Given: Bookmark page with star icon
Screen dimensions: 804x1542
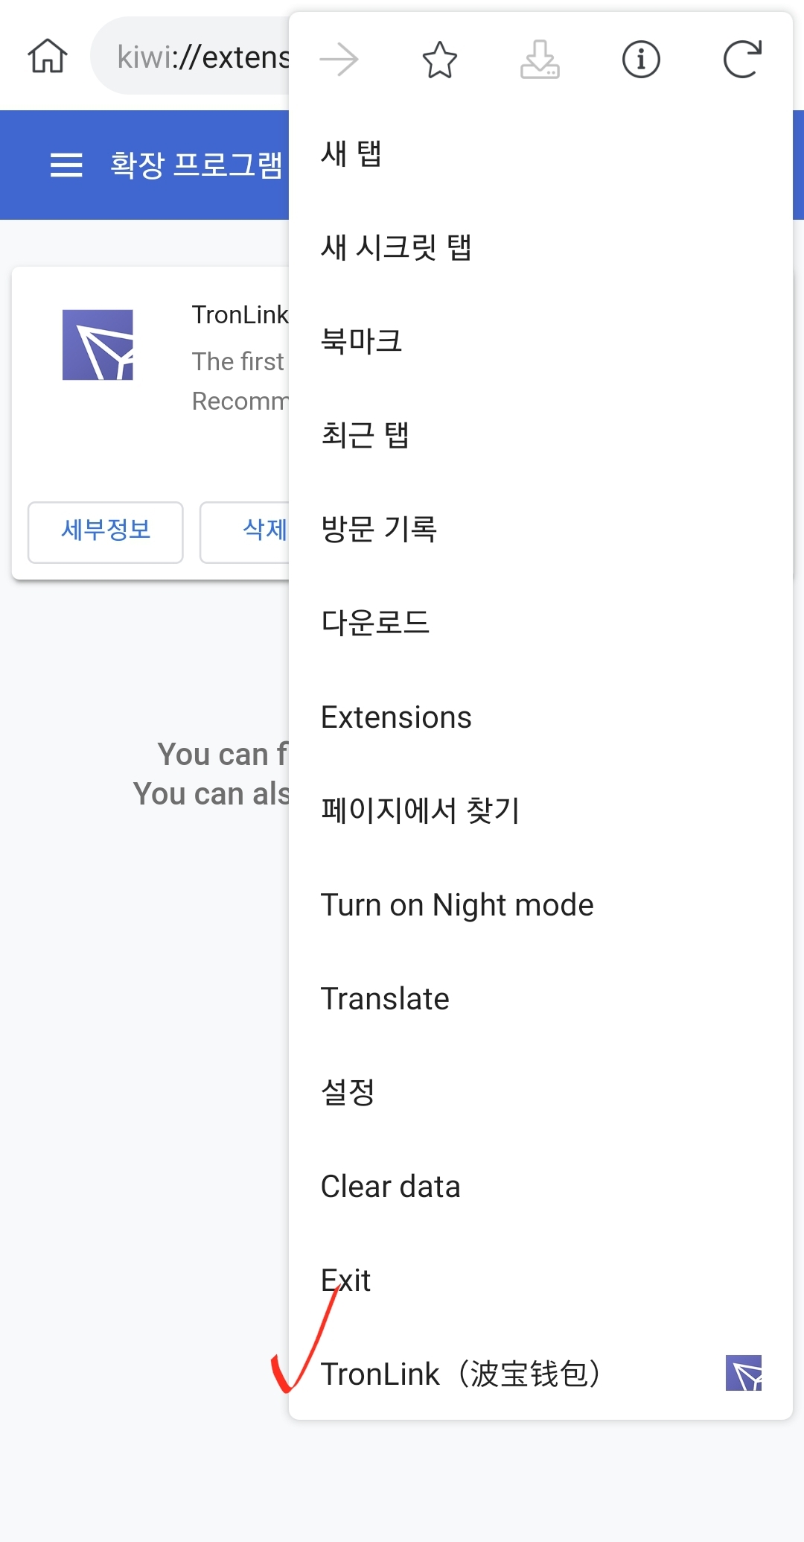Looking at the screenshot, I should coord(440,60).
